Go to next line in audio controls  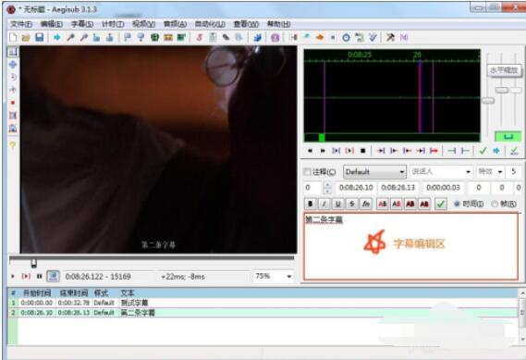pyautogui.click(x=323, y=151)
